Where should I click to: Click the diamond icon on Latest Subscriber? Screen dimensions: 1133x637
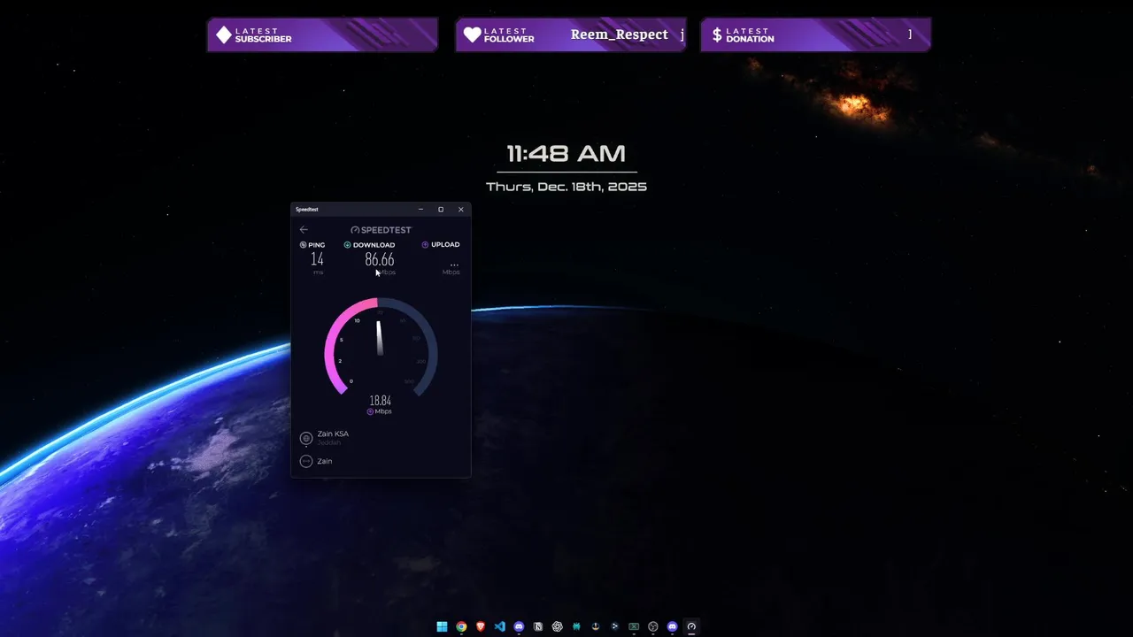[x=224, y=35]
